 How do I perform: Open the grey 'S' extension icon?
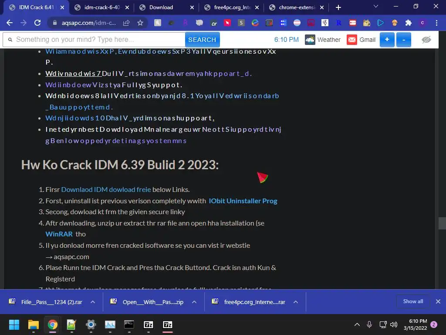pos(241,23)
